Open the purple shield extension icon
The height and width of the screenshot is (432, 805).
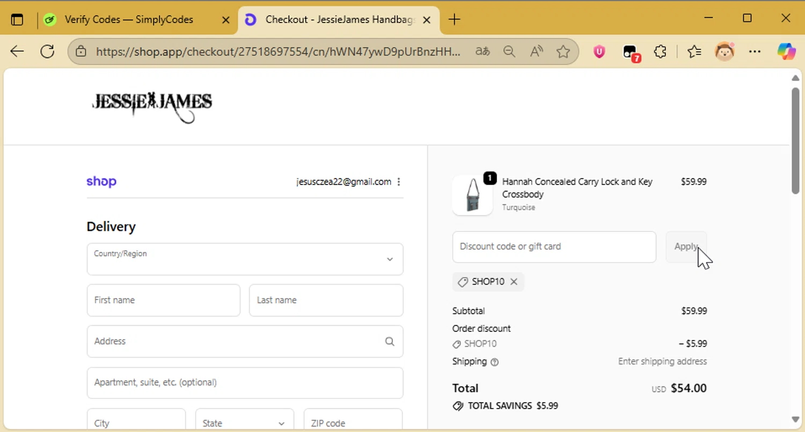[x=599, y=51]
